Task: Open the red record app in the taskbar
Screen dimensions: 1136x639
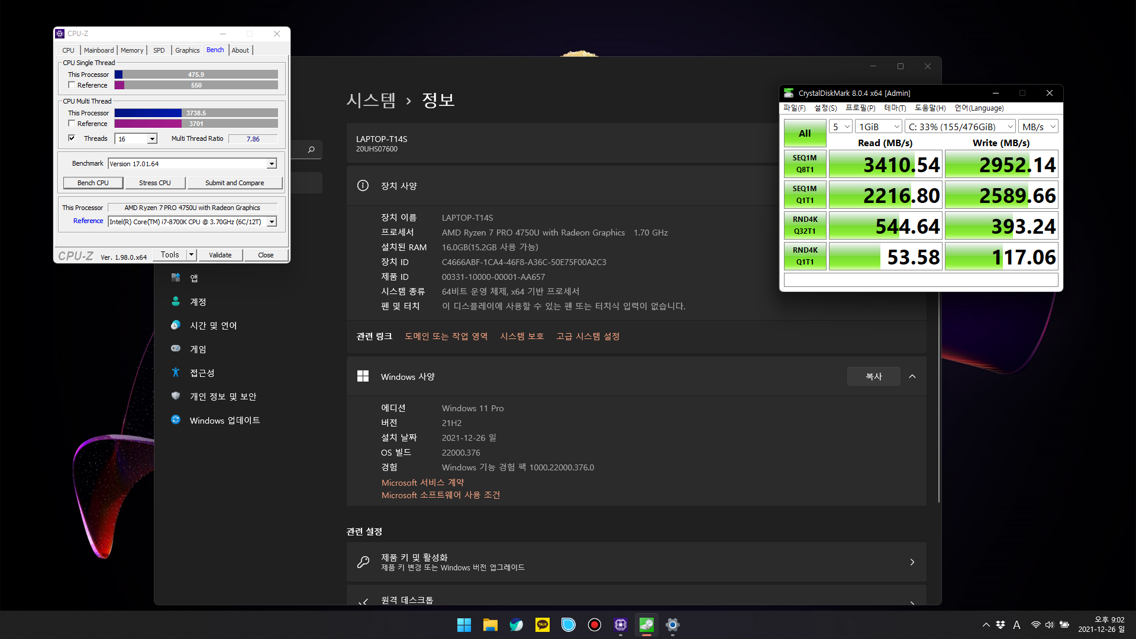Action: click(595, 625)
